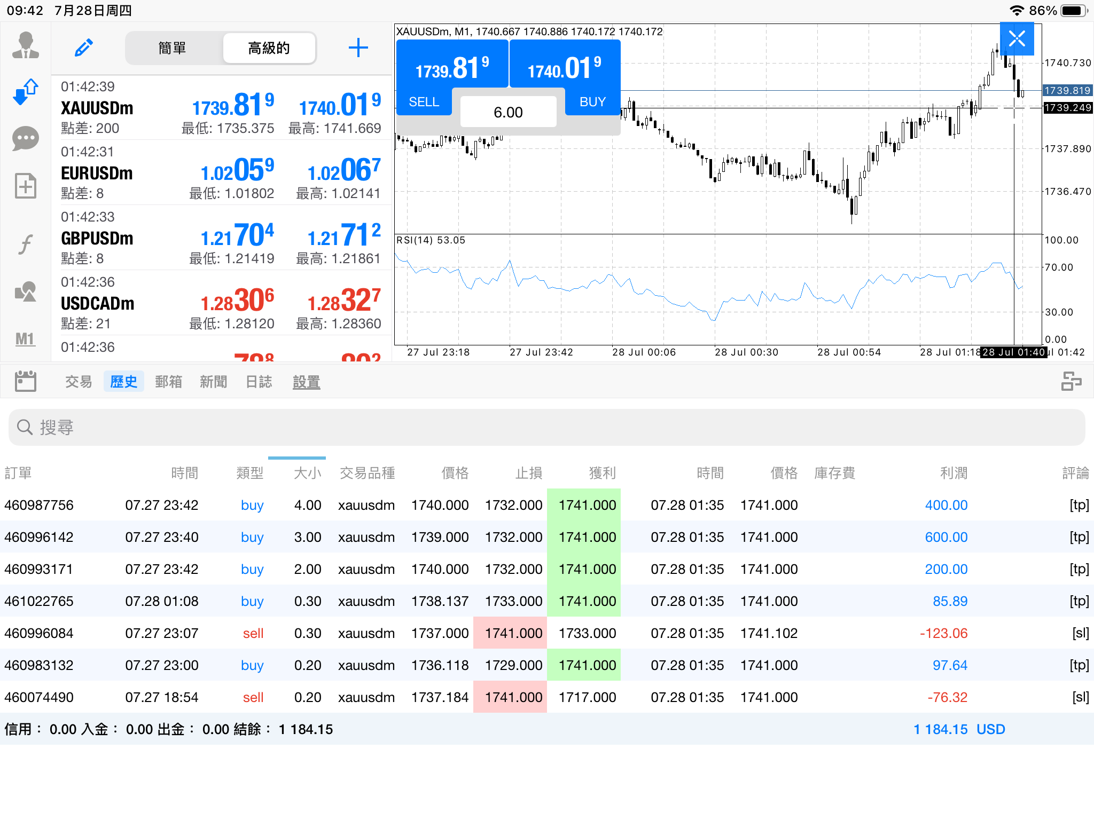Open the history calendar date filter icon
The image size is (1094, 820).
pyautogui.click(x=25, y=381)
